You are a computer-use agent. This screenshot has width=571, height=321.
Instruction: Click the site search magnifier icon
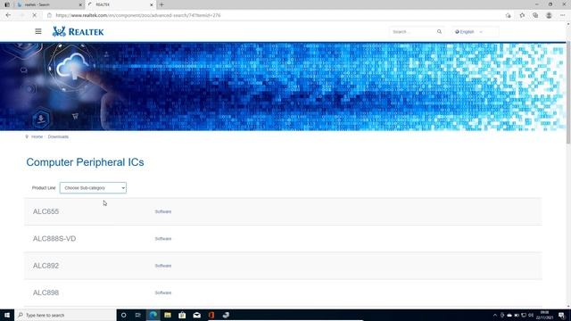[439, 32]
